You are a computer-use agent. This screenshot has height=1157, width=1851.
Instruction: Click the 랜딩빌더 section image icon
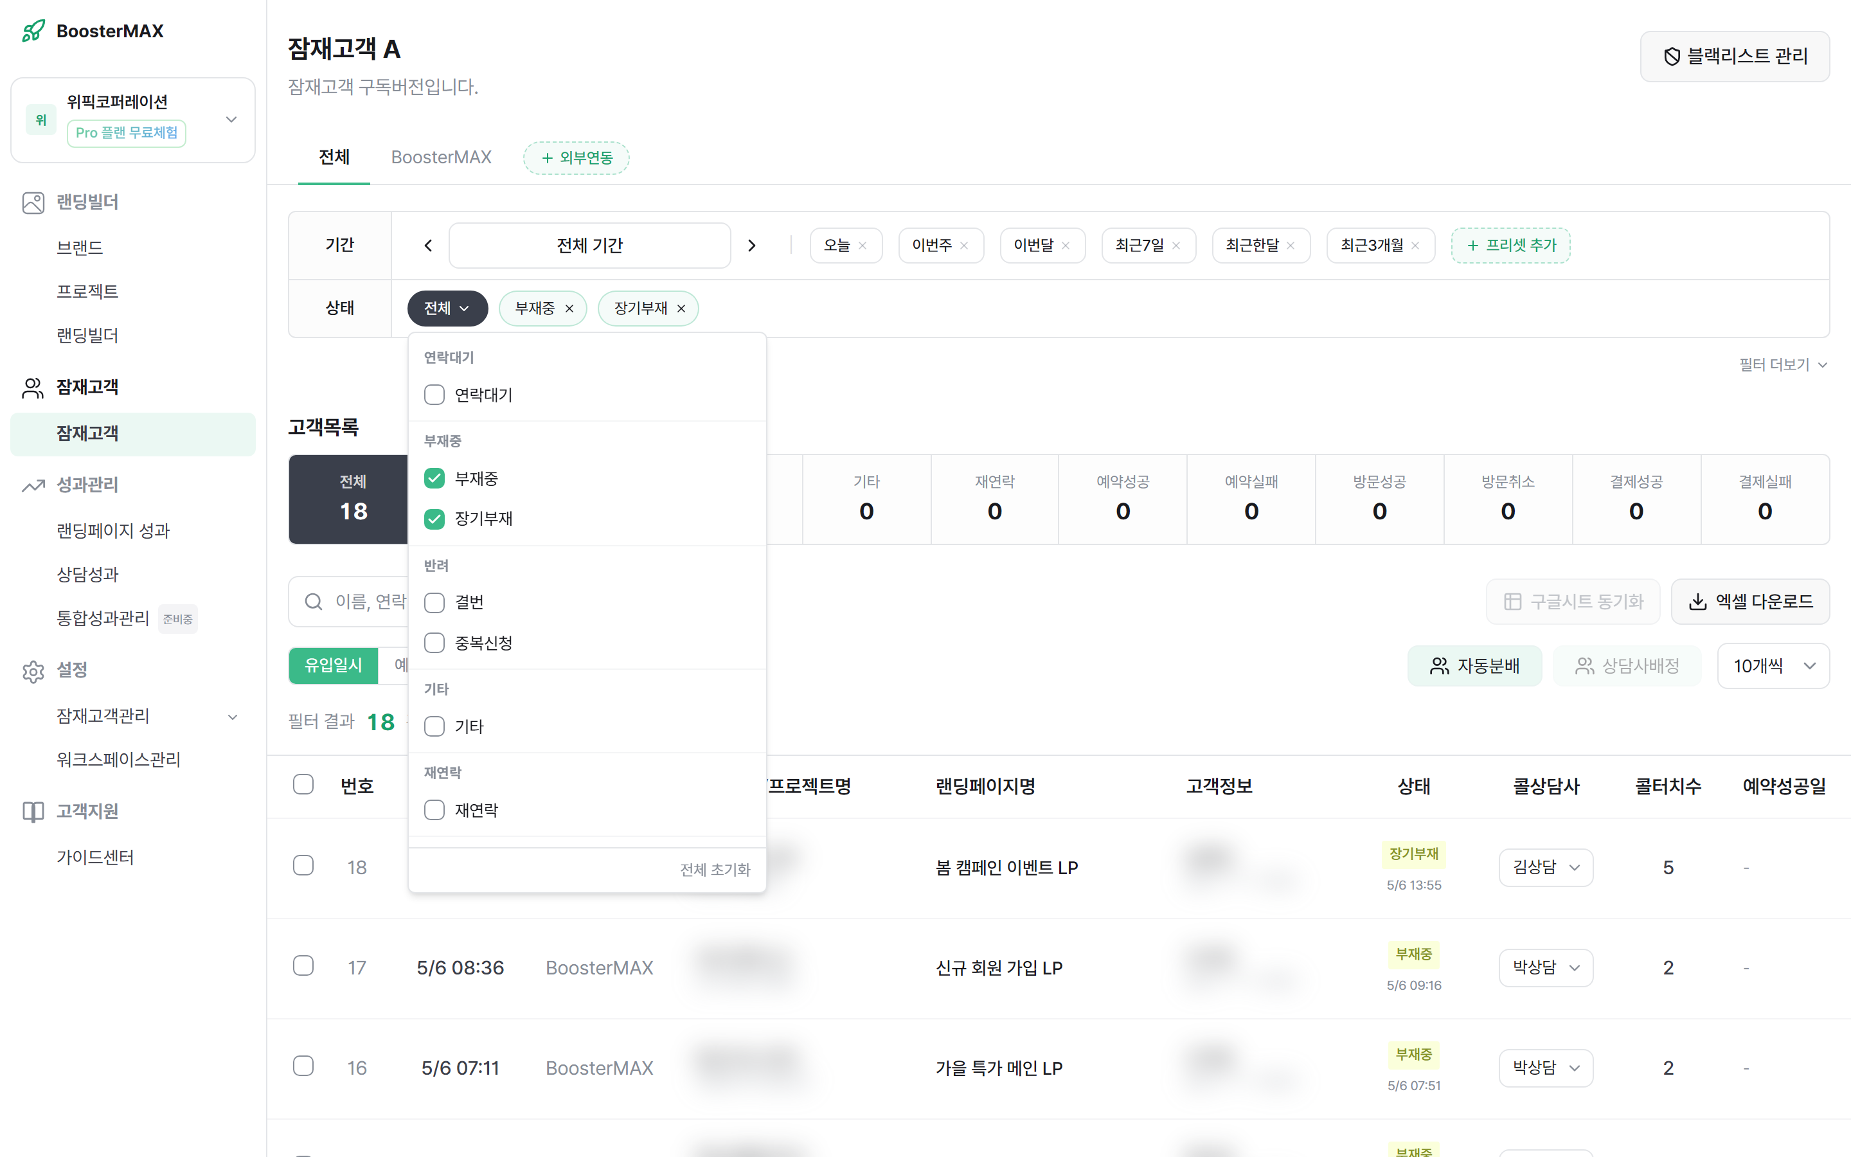33,202
